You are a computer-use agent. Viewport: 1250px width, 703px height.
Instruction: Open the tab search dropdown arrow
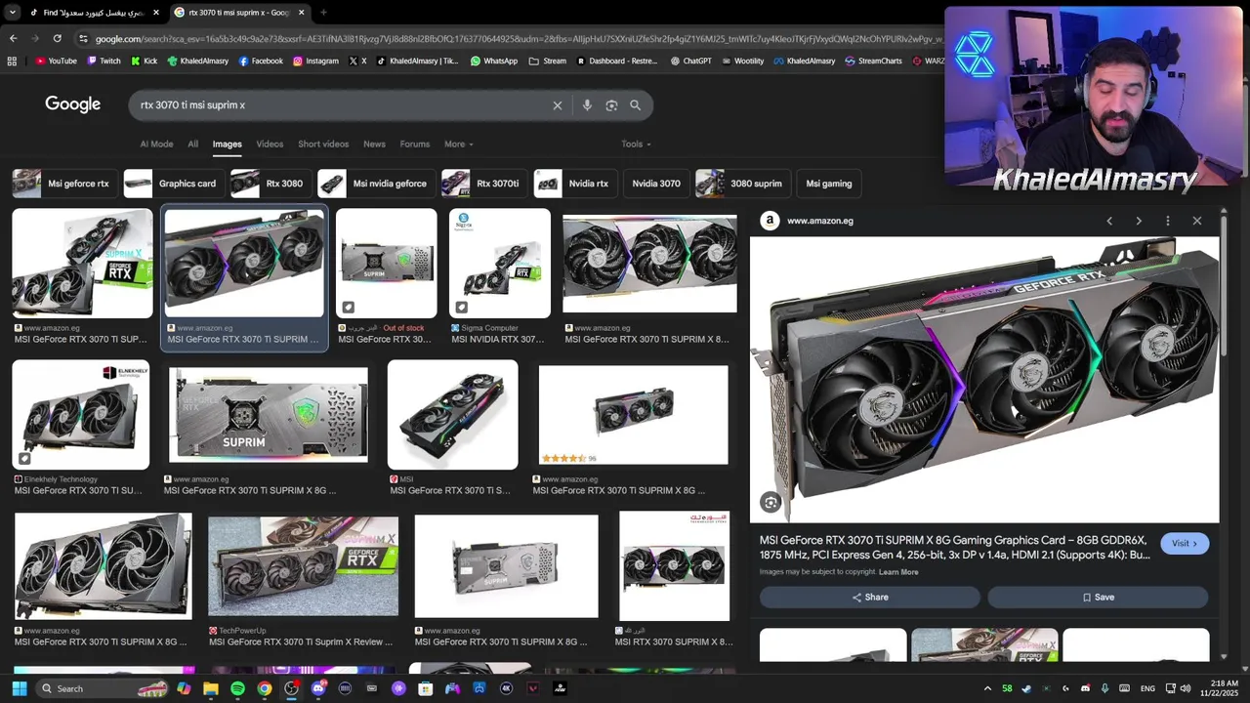point(12,13)
